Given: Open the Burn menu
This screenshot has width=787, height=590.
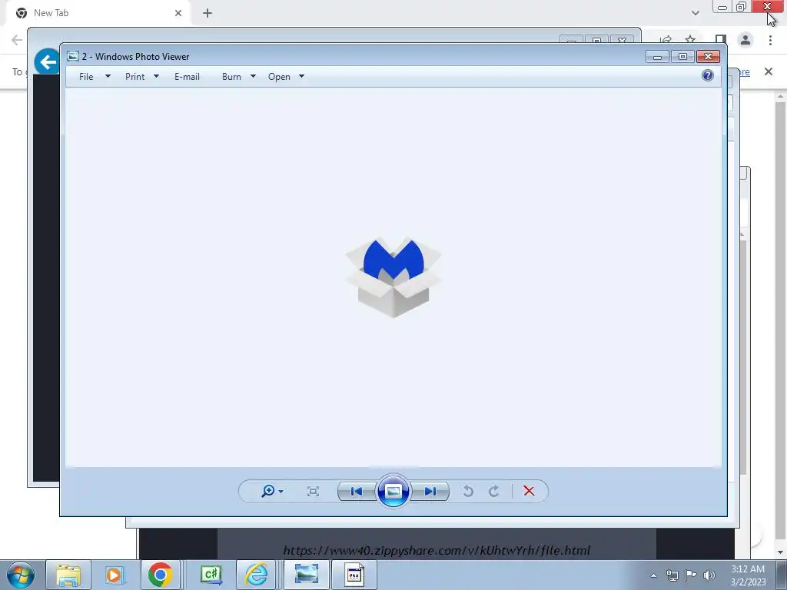Looking at the screenshot, I should click(x=231, y=77).
